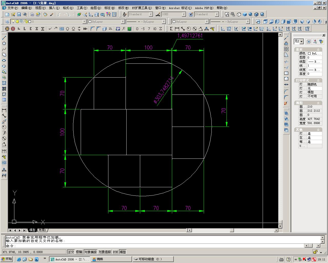Image resolution: width=328 pixels, height=263 pixels.
Task: Click the 颜色 ByL... color property swatch
Action: 314,53
